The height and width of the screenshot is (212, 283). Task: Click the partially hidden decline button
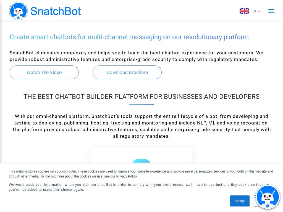[x=255, y=201]
